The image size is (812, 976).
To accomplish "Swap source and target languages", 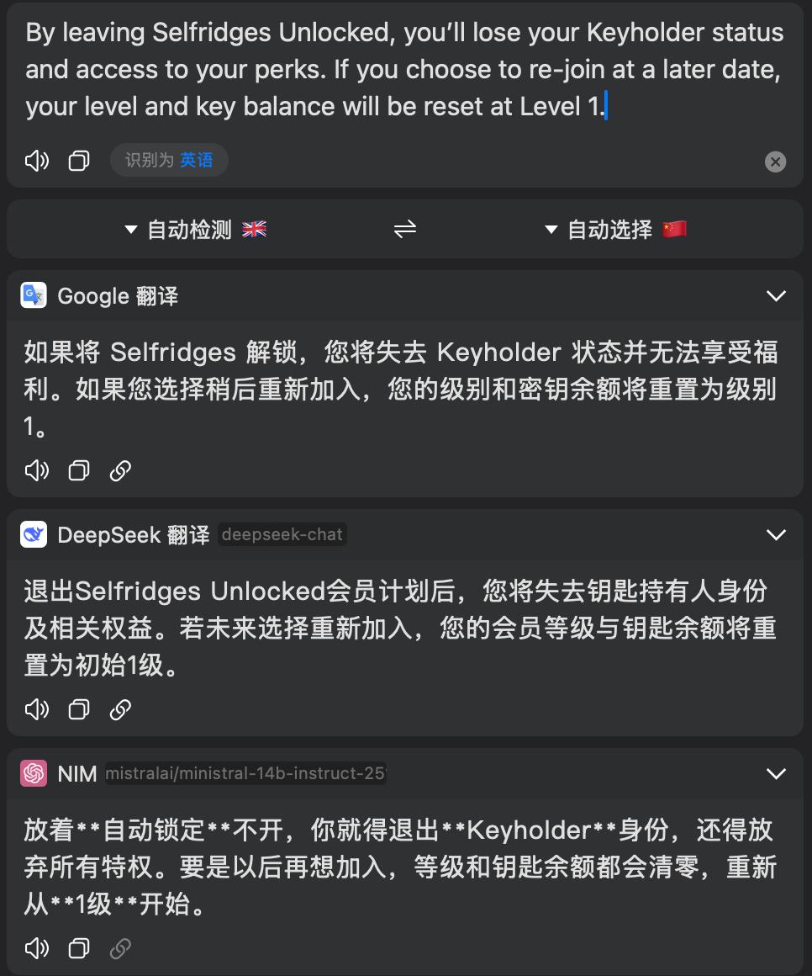I will click(x=405, y=230).
